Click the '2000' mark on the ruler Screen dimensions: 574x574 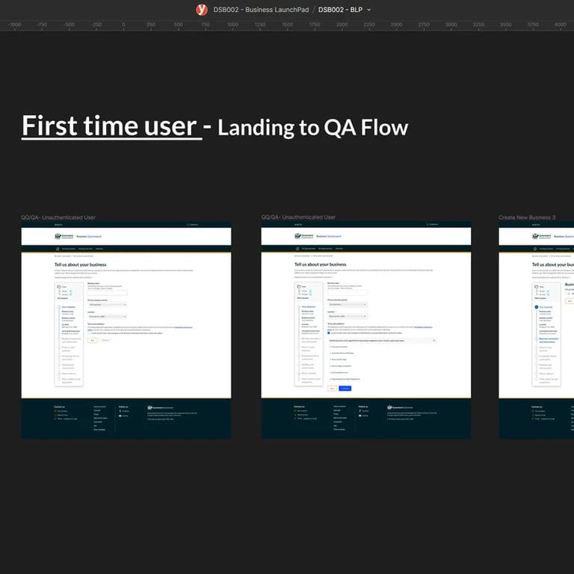[342, 25]
